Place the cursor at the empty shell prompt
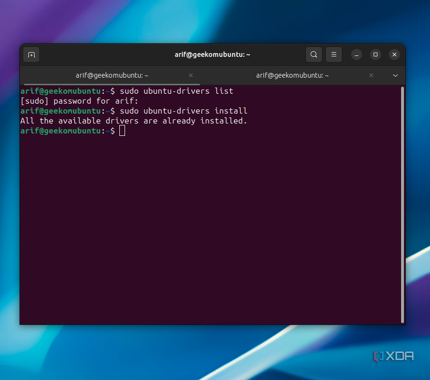The width and height of the screenshot is (430, 380). coord(122,131)
